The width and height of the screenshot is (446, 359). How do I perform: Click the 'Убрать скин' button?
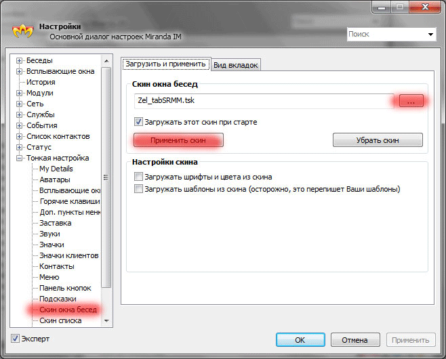378,140
